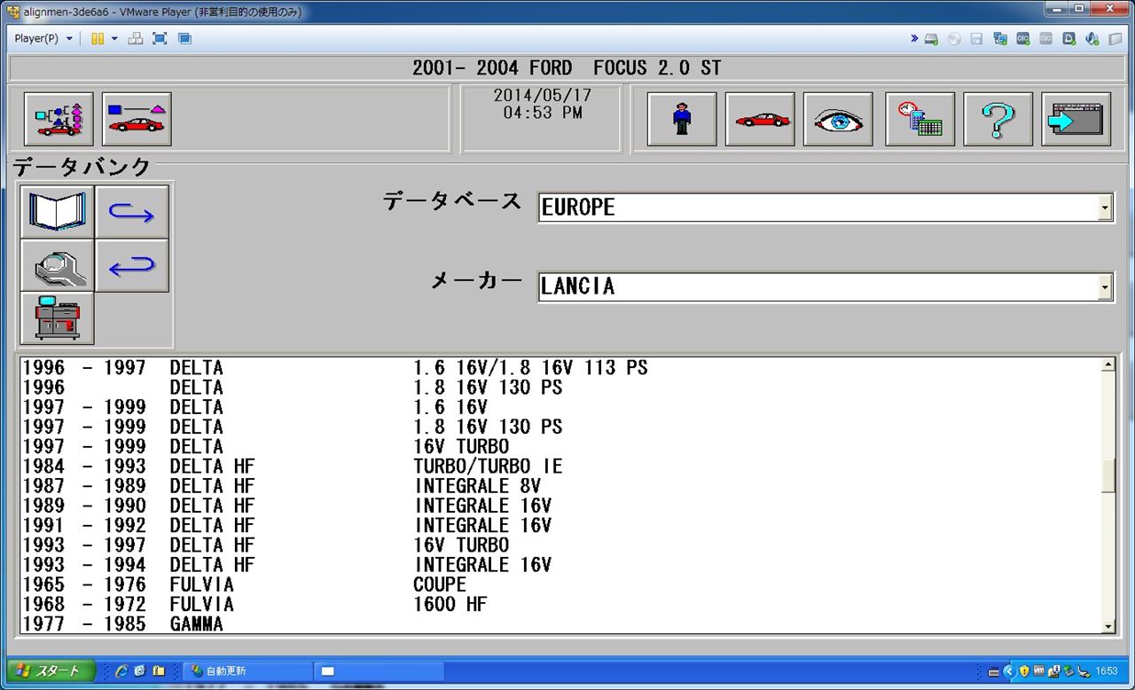The image size is (1135, 690).
Task: Open the VMware Player(P) menu
Action: pyautogui.click(x=43, y=38)
